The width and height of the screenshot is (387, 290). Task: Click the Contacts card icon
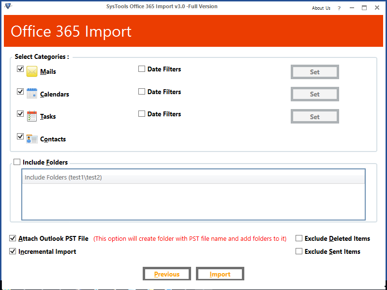(32, 139)
